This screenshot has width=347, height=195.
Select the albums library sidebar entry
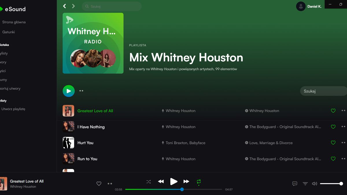[x=3, y=80]
